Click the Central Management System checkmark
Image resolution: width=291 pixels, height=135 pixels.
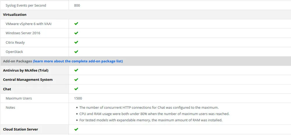[x=76, y=80]
